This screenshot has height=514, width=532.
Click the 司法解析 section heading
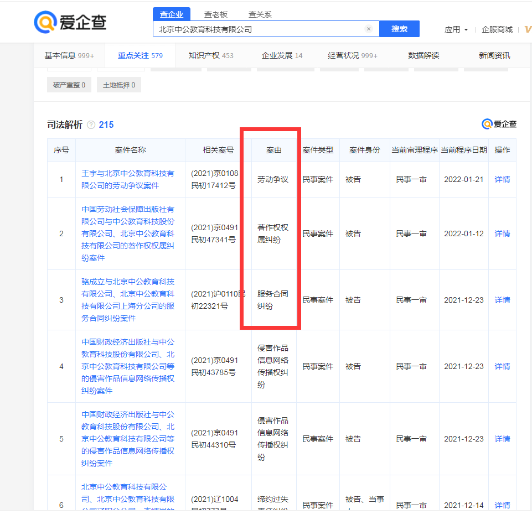tap(65, 125)
